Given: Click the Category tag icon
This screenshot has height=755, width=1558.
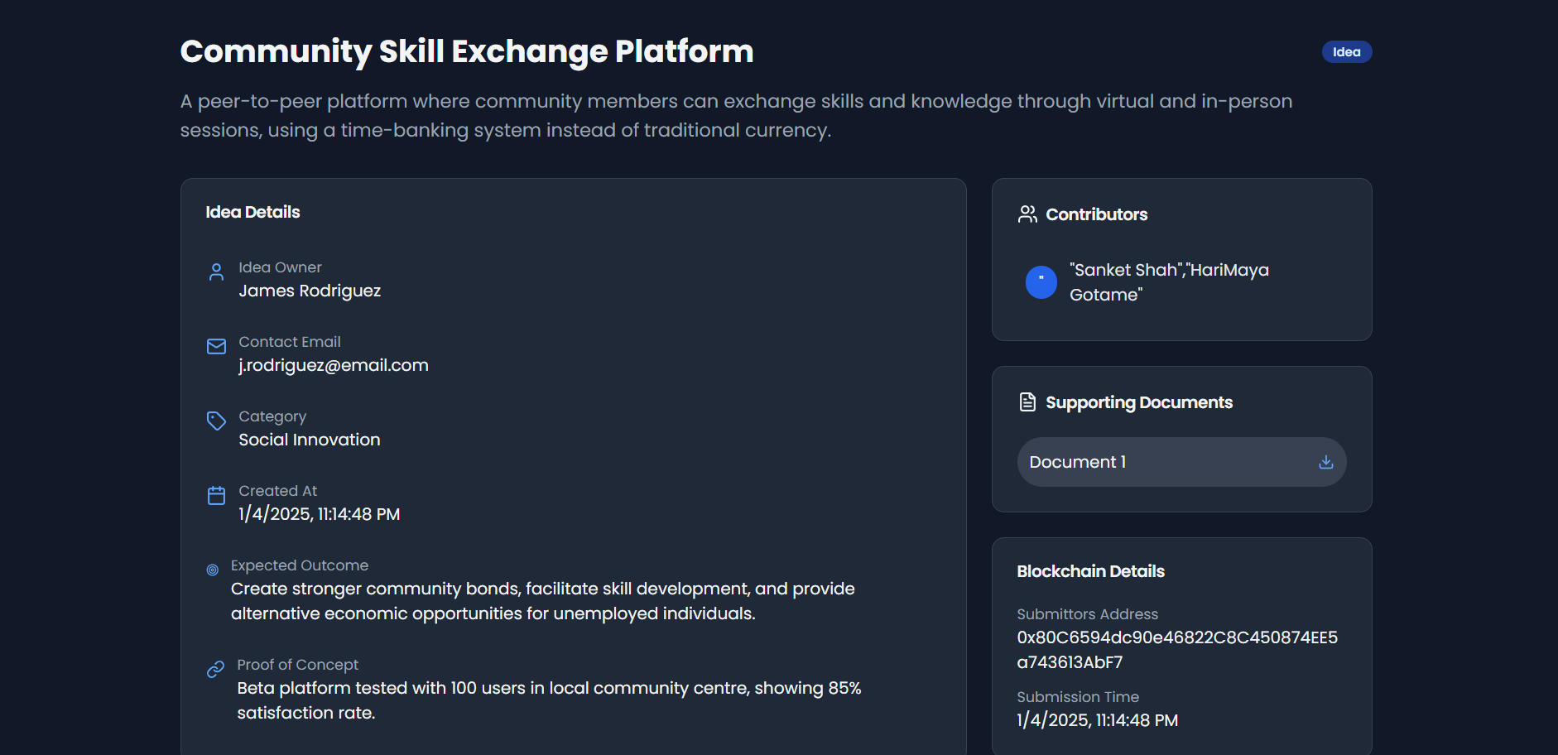Looking at the screenshot, I should (216, 421).
